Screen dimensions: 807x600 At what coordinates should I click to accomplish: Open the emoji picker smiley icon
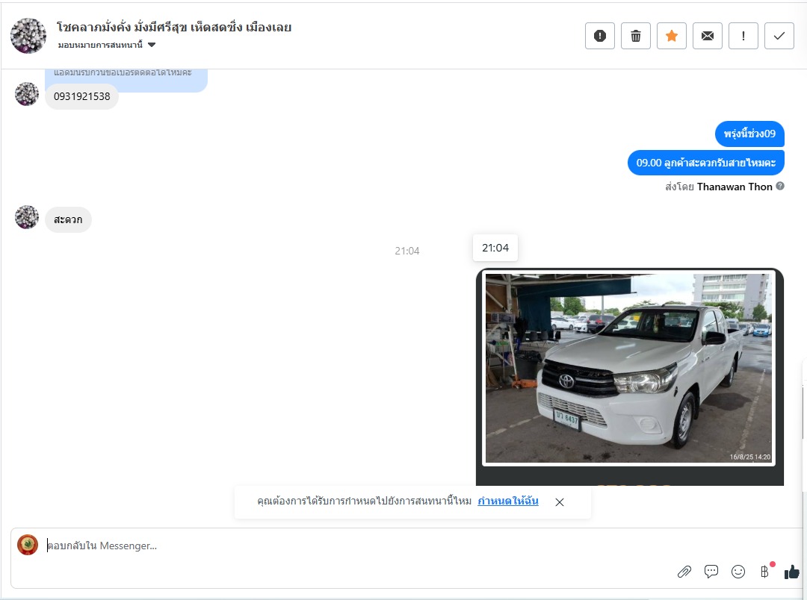click(738, 572)
